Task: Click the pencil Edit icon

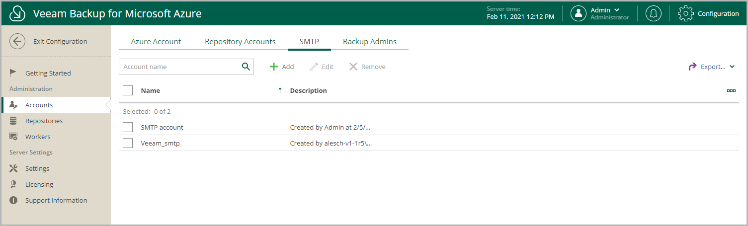Action: point(314,67)
